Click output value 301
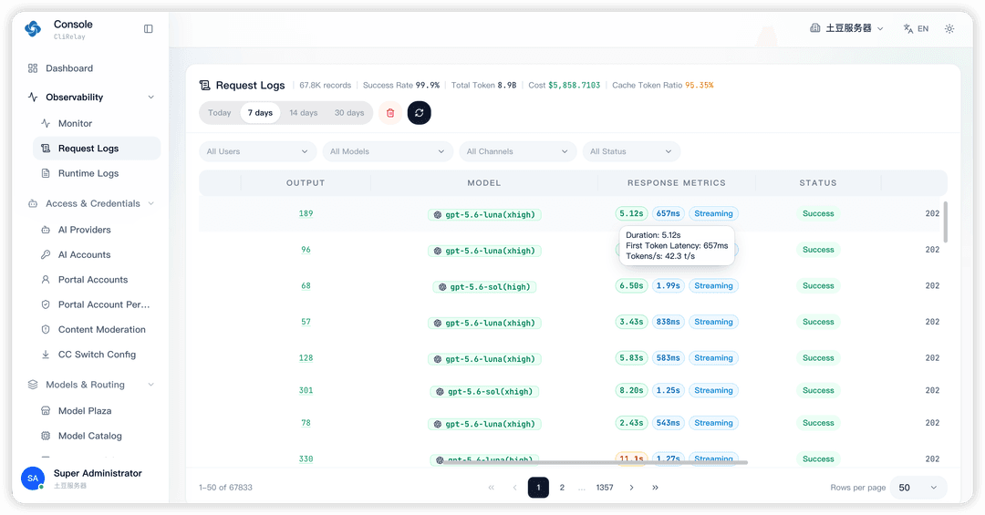This screenshot has width=985, height=515. click(306, 391)
